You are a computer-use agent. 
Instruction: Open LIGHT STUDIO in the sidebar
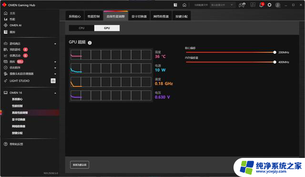pos(20,81)
